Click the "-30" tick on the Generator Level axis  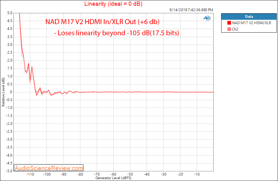click(163, 174)
